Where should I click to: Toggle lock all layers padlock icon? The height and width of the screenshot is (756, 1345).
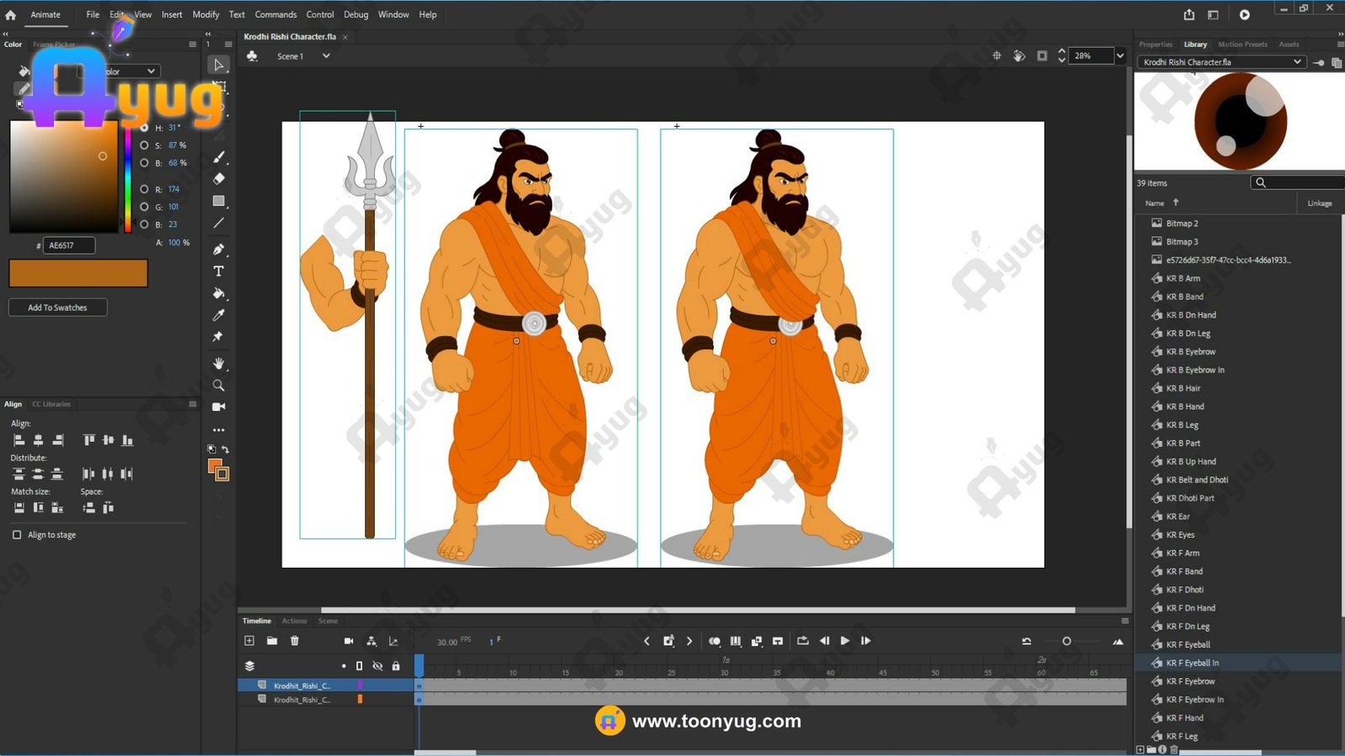coord(396,666)
